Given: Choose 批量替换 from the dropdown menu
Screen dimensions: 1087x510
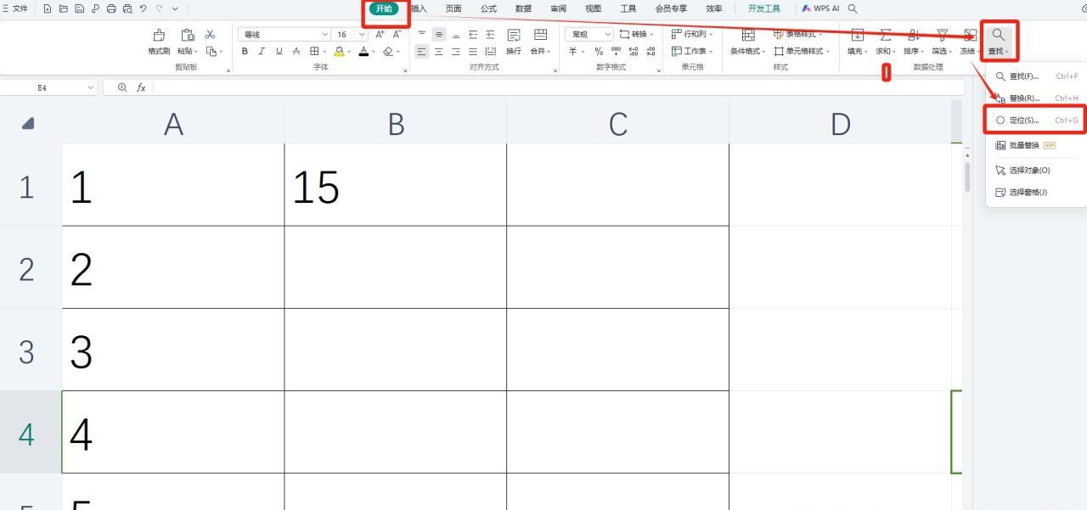Looking at the screenshot, I should tap(1036, 145).
